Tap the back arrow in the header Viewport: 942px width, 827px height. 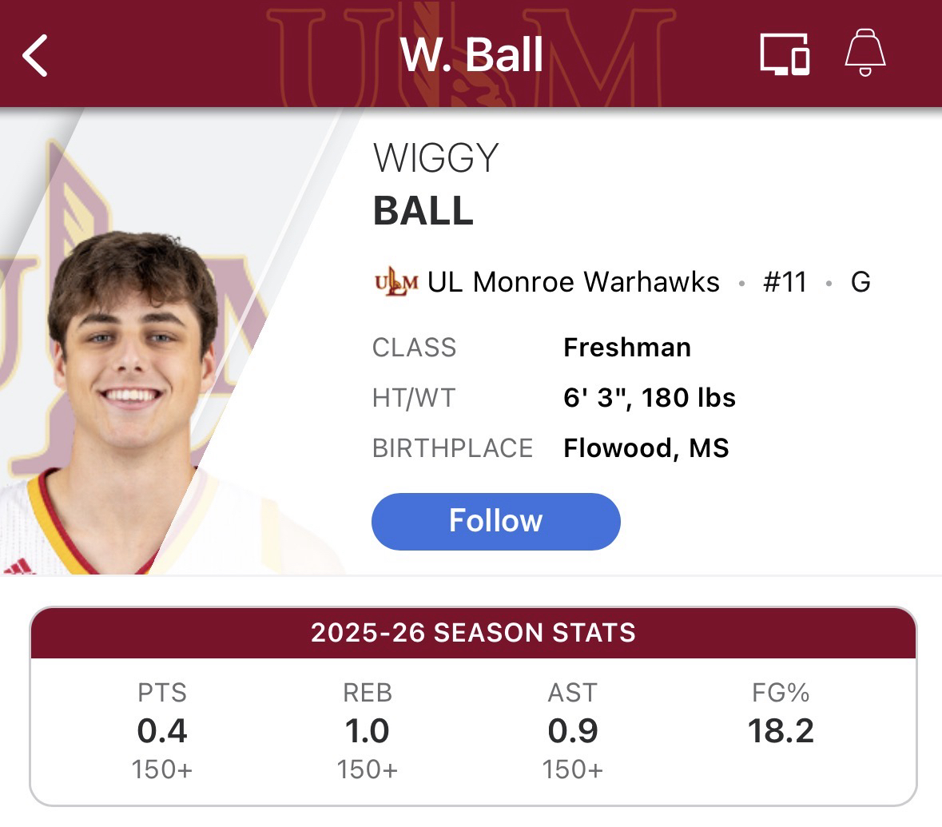click(36, 56)
